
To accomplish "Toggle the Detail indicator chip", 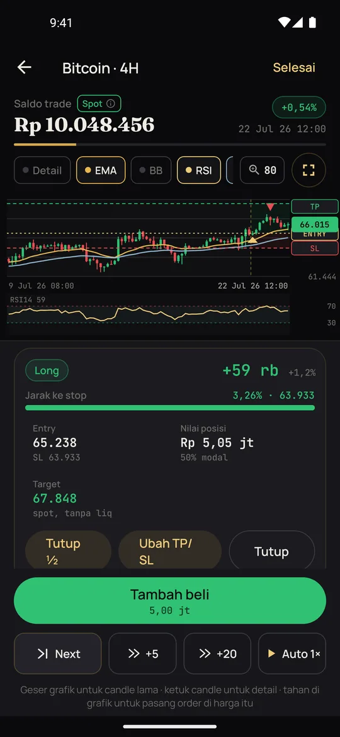I will (x=42, y=170).
